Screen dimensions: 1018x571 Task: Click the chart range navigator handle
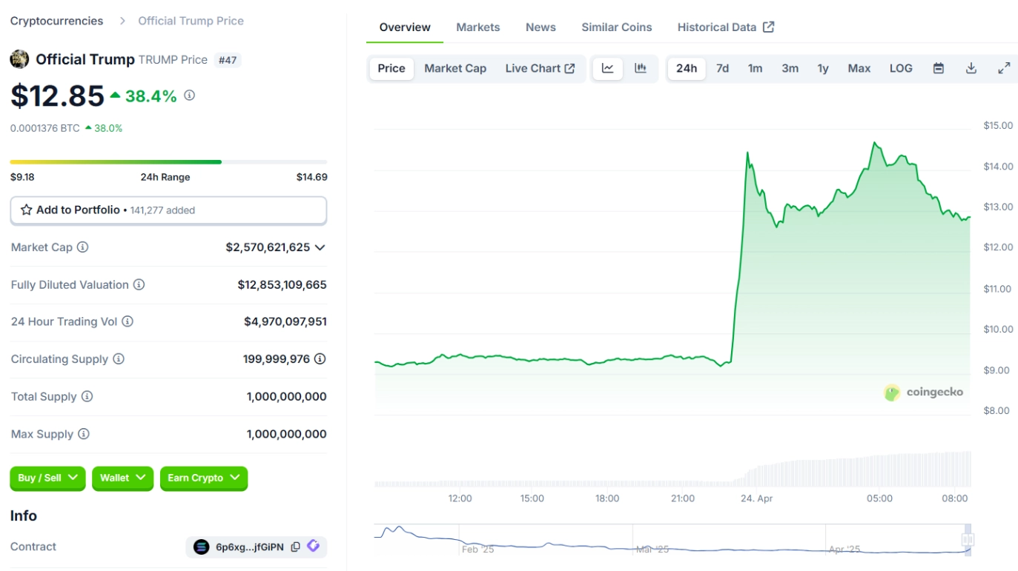pyautogui.click(x=968, y=539)
